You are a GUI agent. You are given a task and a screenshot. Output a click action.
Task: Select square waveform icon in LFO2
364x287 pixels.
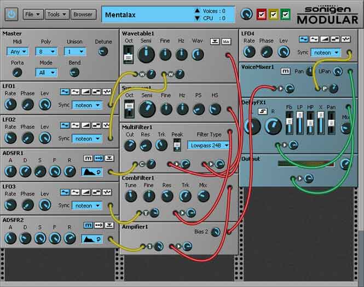96,125
